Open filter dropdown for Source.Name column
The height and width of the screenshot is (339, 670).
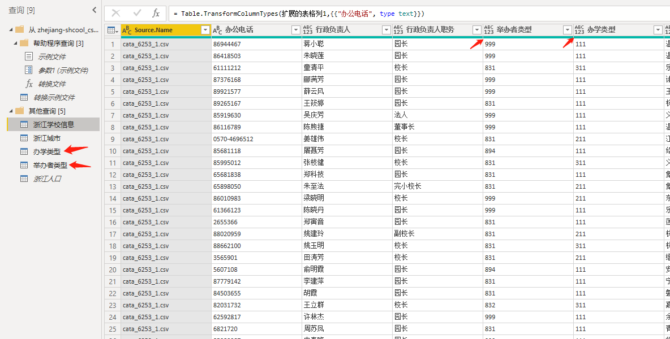tap(205, 30)
